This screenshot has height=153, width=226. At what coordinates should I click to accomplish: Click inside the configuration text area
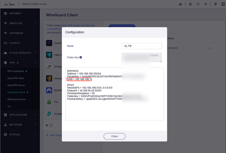click(x=114, y=108)
